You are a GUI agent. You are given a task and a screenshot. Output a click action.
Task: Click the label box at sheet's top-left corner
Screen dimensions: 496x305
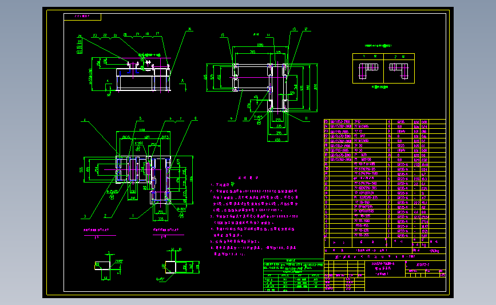tap(82, 17)
